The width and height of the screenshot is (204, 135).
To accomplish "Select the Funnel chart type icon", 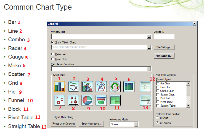I will coord(101,100).
